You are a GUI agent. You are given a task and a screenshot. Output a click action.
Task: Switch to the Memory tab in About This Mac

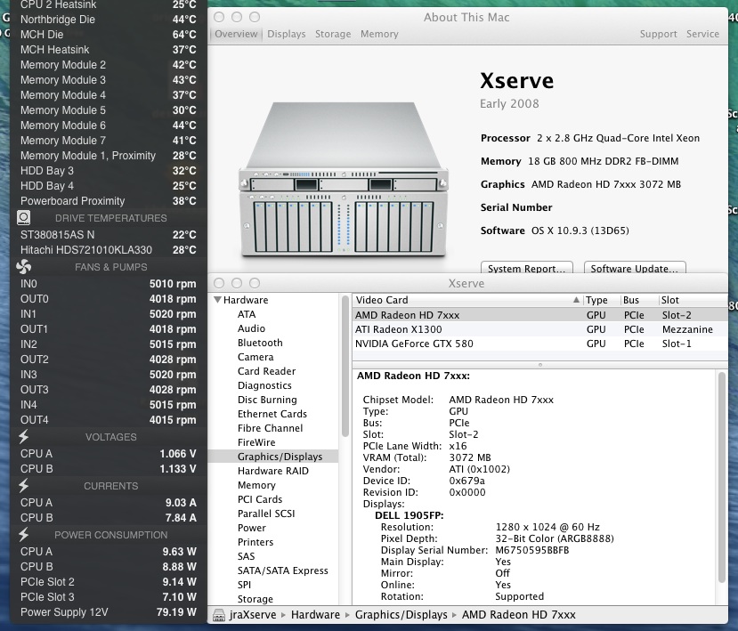[x=379, y=35]
